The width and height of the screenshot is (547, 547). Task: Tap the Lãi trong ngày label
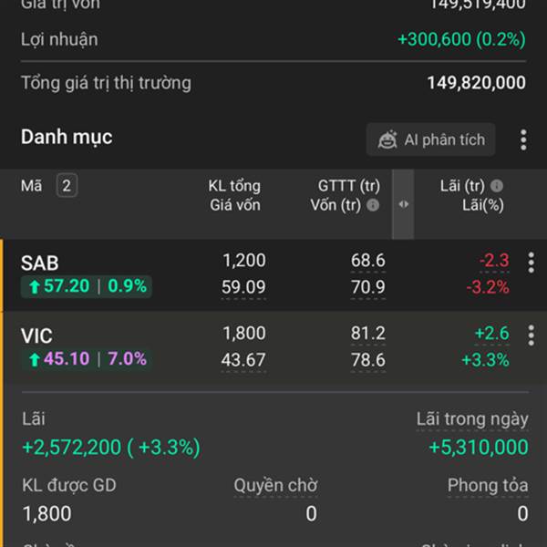(x=472, y=419)
